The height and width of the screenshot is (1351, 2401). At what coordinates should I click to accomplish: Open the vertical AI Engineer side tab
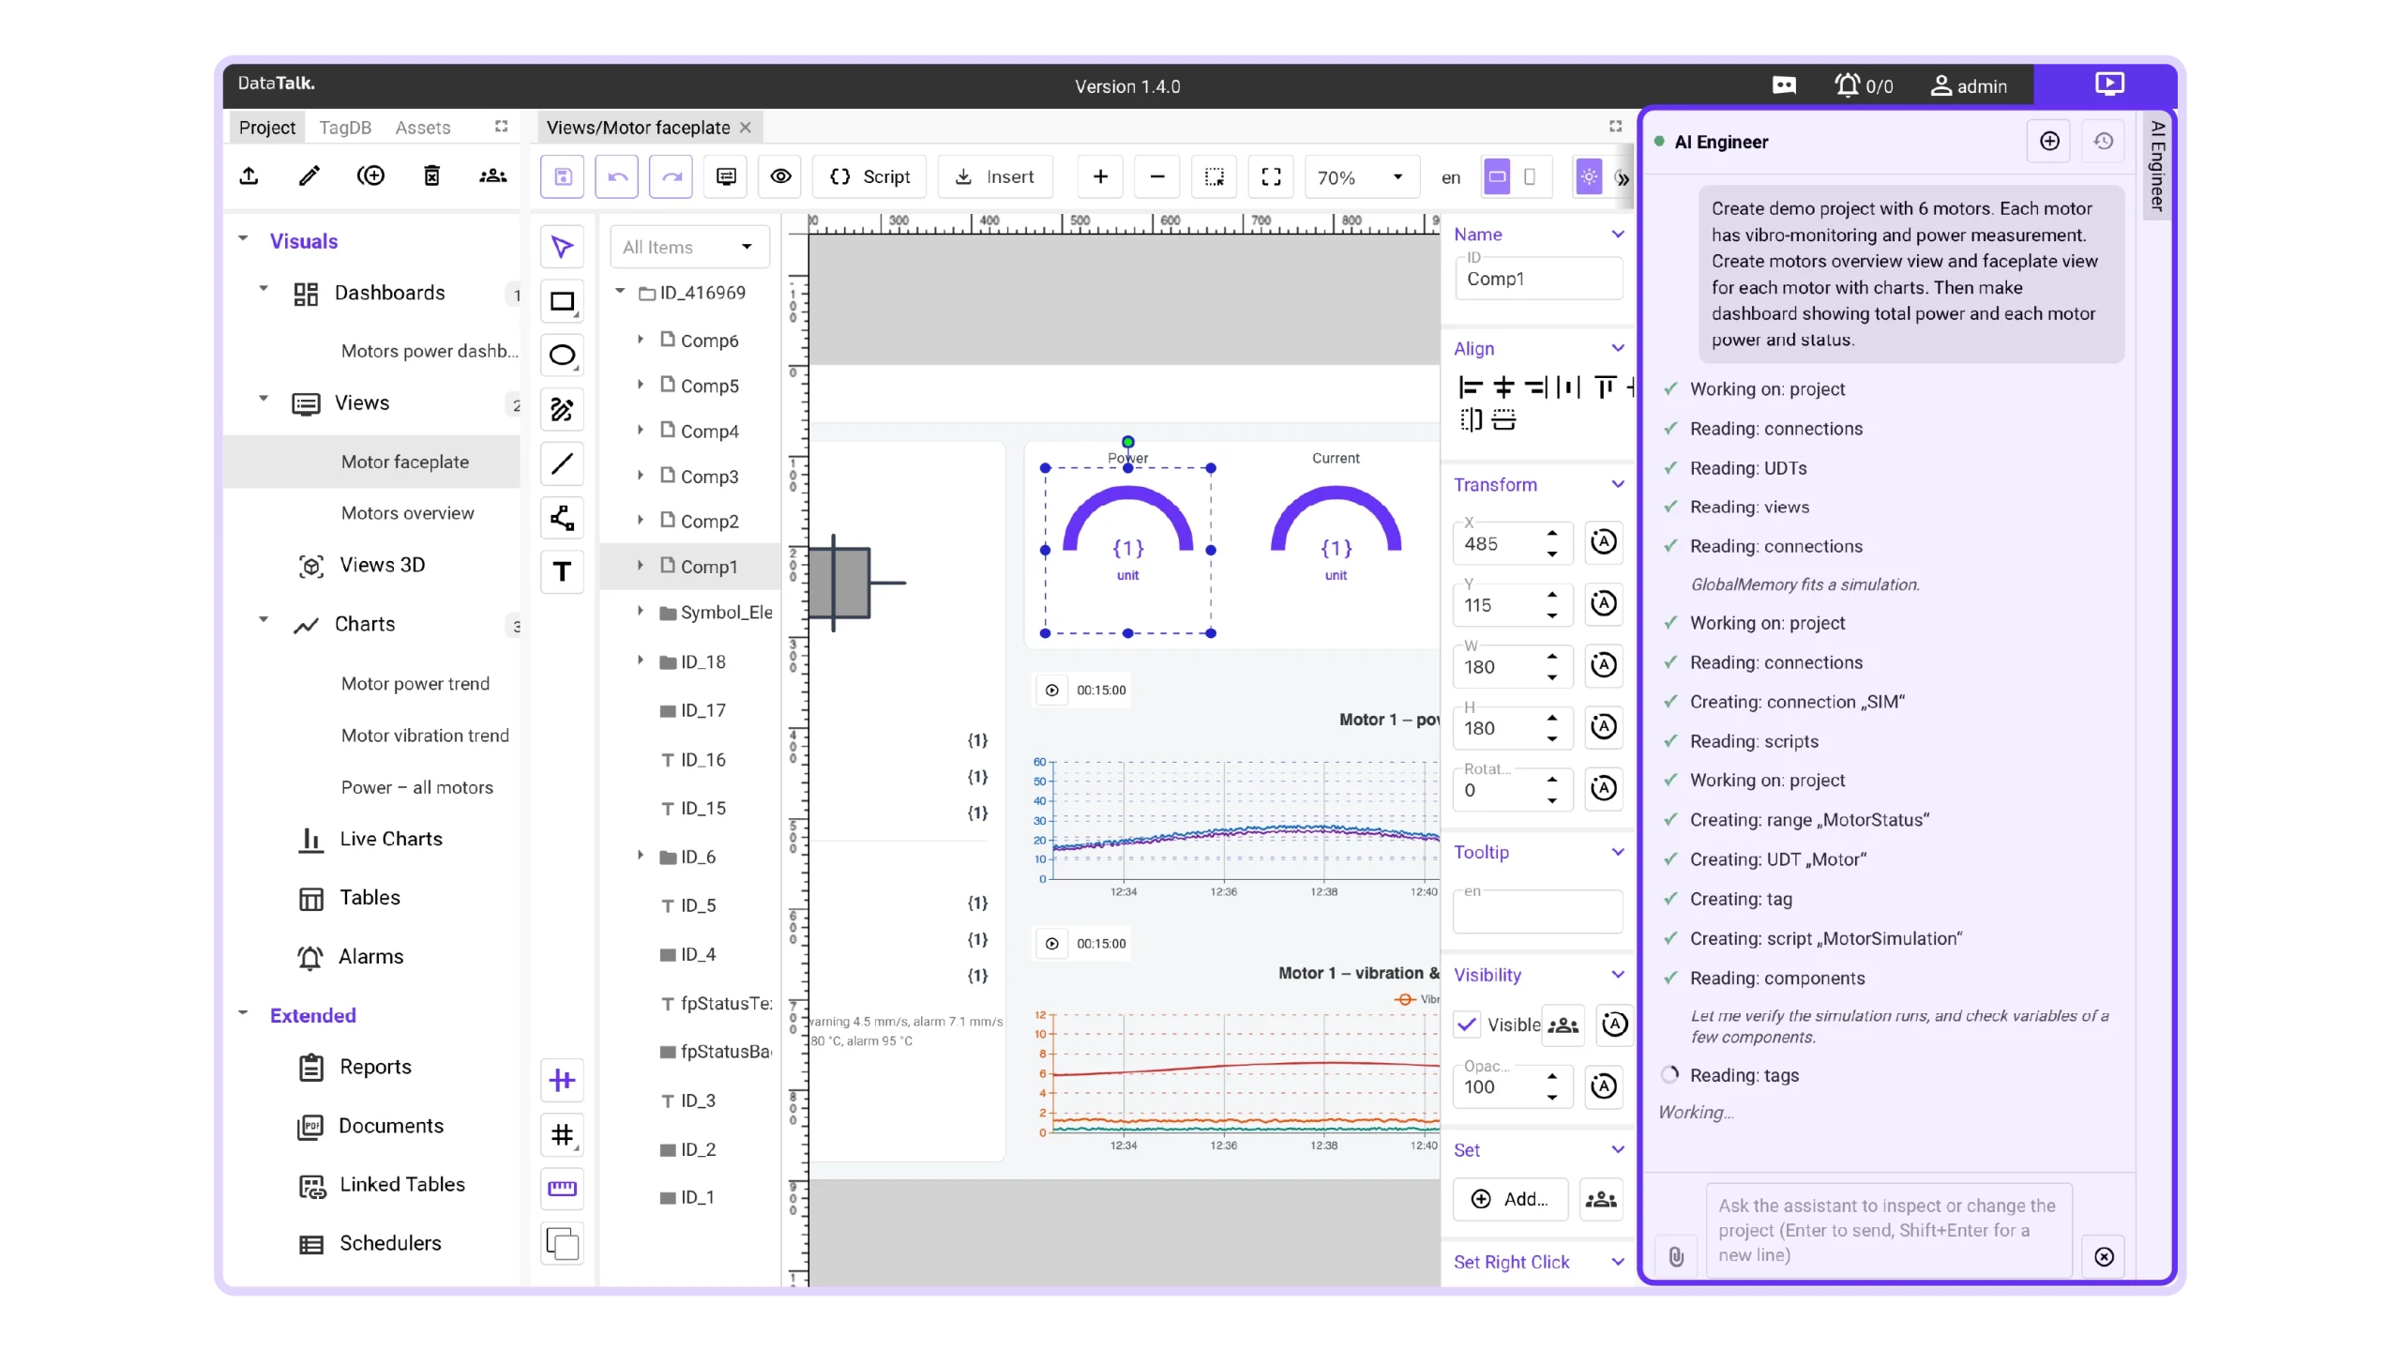2157,166
